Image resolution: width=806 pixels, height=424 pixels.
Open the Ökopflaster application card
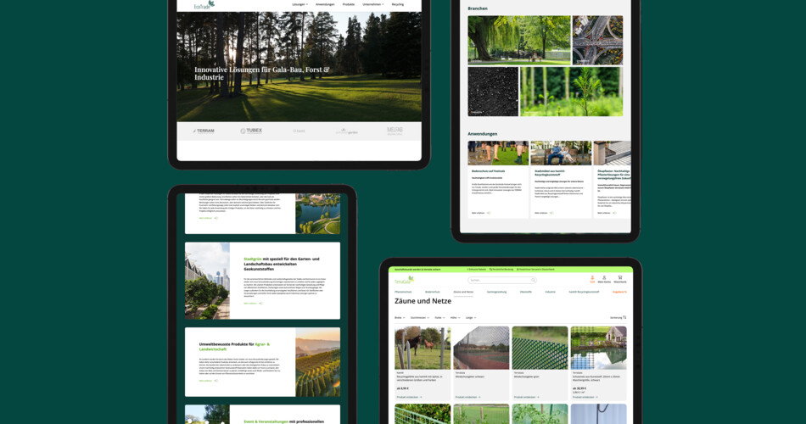pos(613,180)
